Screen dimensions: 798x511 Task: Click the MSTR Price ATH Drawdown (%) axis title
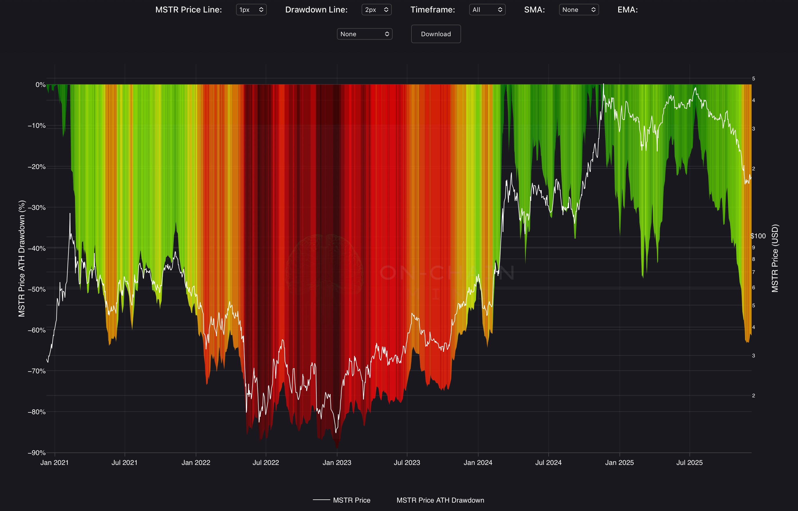click(x=21, y=258)
